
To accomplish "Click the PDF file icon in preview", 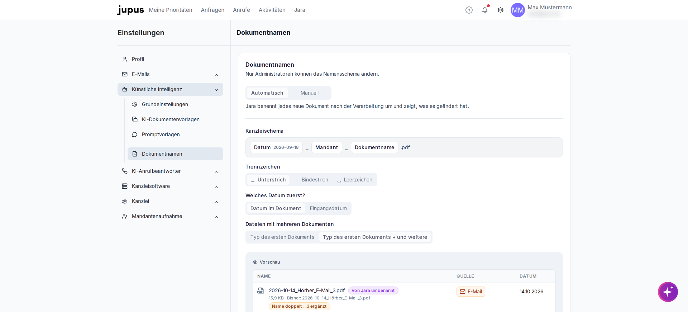I will [261, 291].
